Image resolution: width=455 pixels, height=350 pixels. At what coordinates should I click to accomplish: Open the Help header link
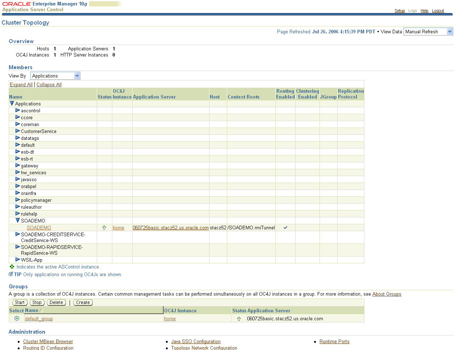[425, 11]
